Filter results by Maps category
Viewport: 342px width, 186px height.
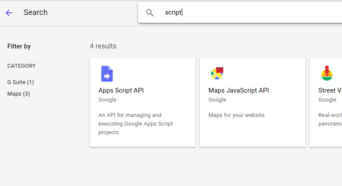[x=19, y=94]
